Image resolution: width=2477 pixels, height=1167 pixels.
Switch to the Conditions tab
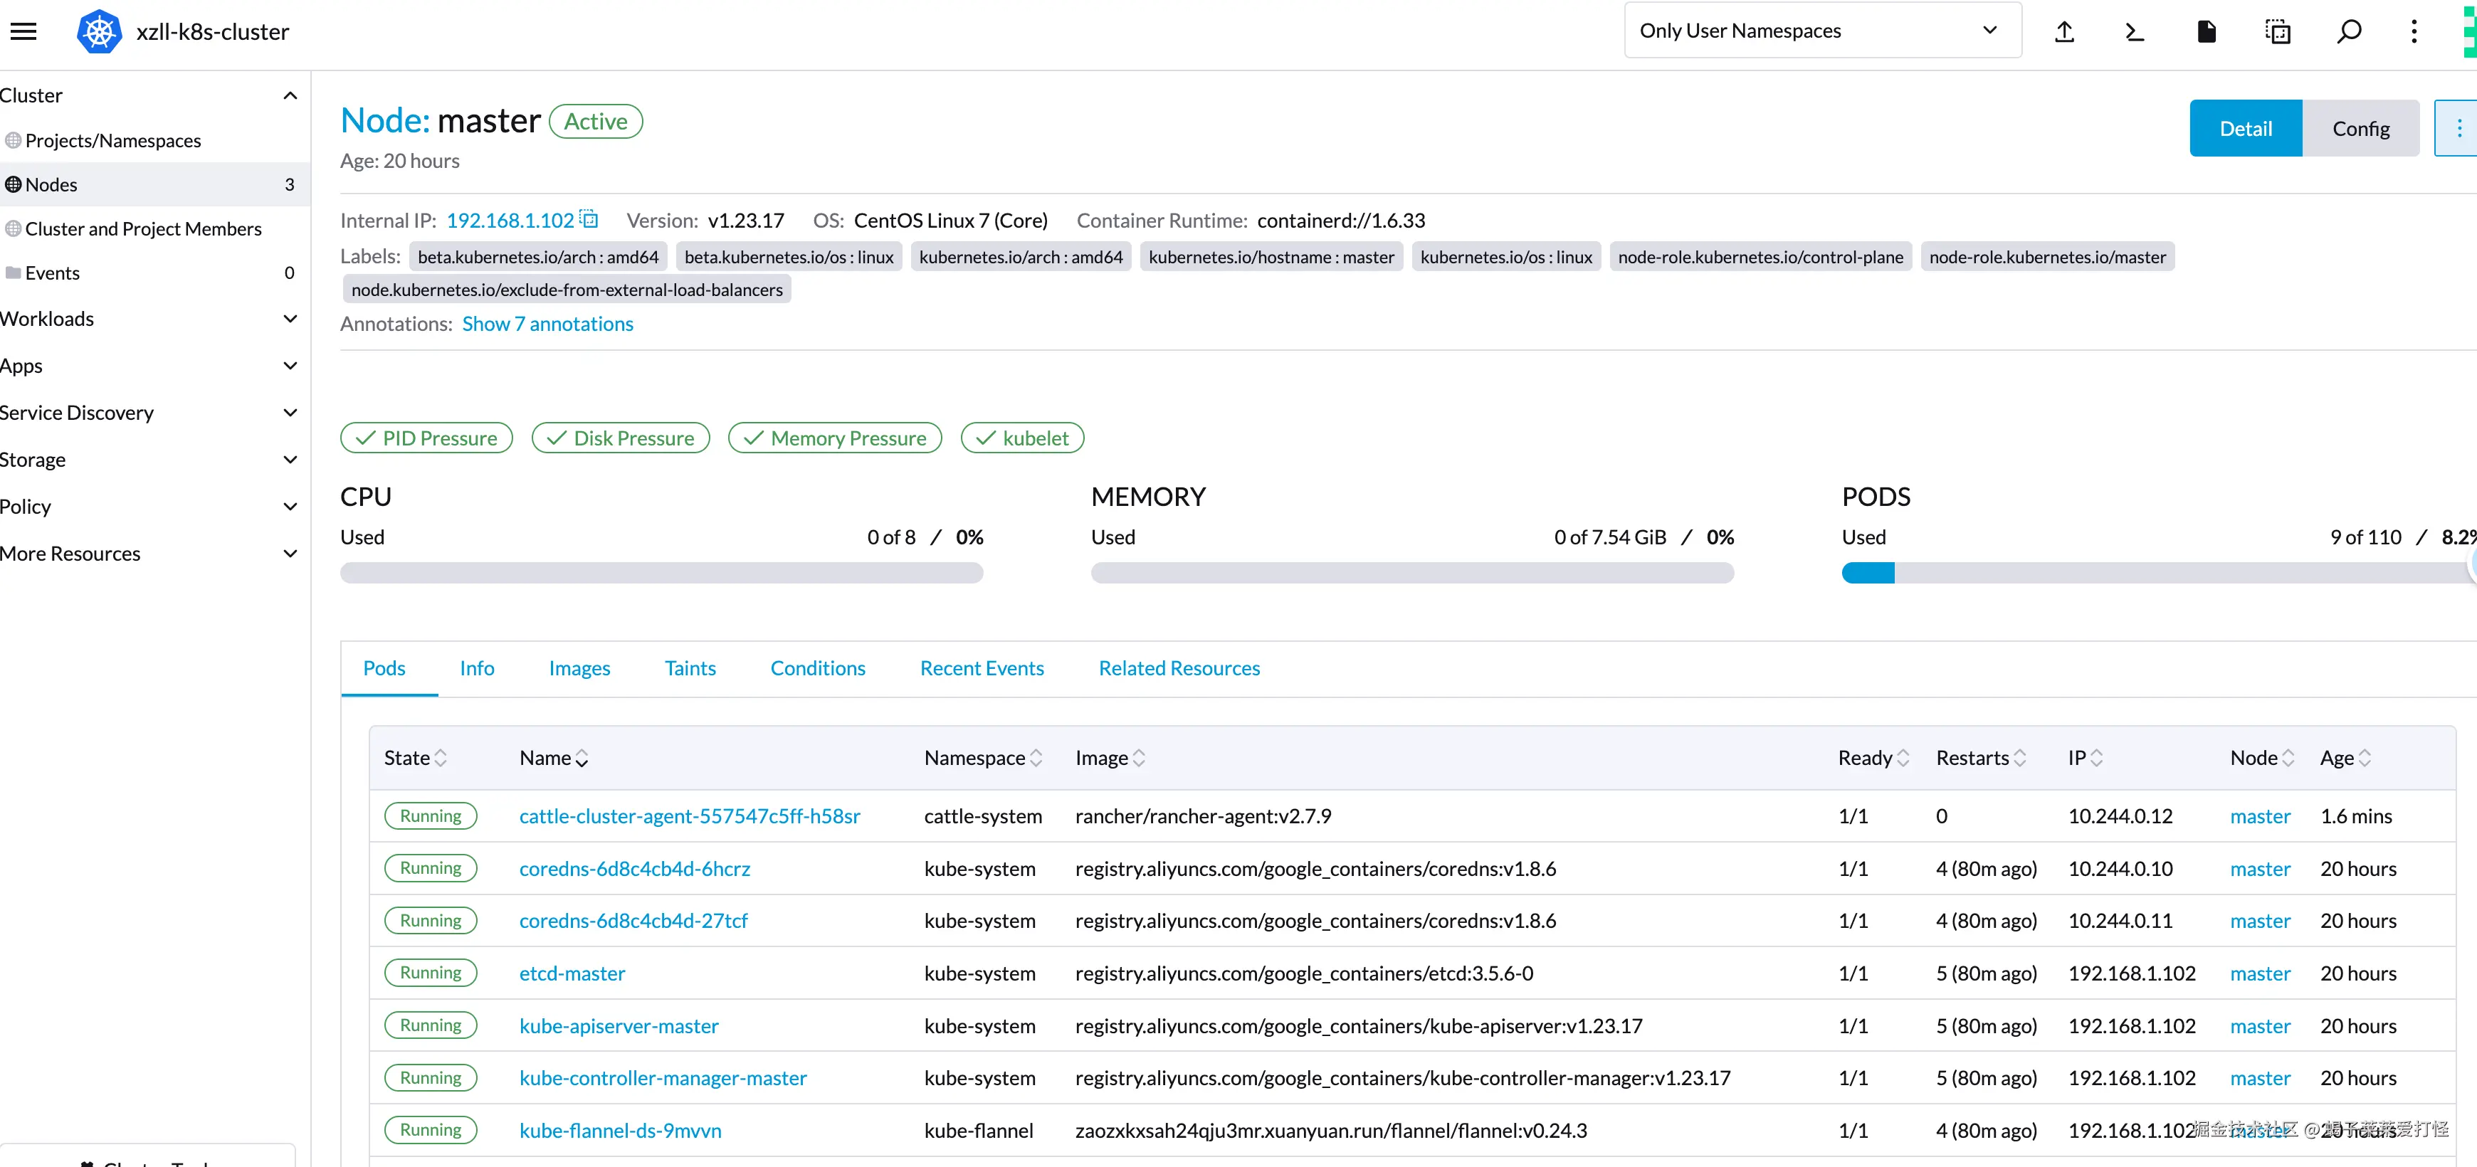point(817,669)
